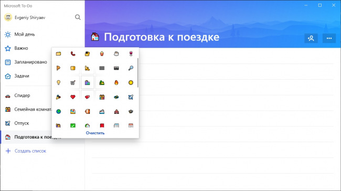Choose the single red heart emoji
Viewport: 341px width, 191px height.
[x=73, y=97]
